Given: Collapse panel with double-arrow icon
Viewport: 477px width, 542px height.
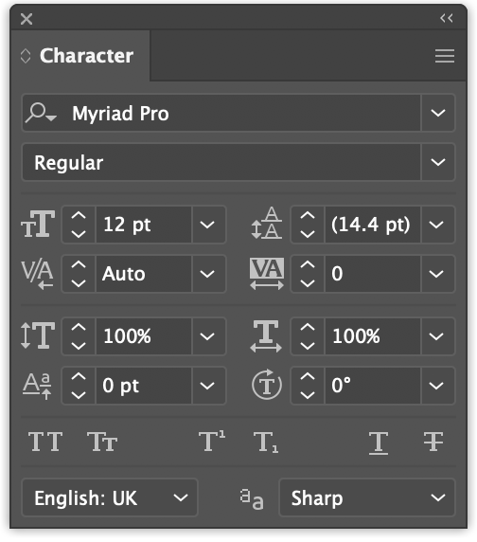Looking at the screenshot, I should [x=447, y=18].
